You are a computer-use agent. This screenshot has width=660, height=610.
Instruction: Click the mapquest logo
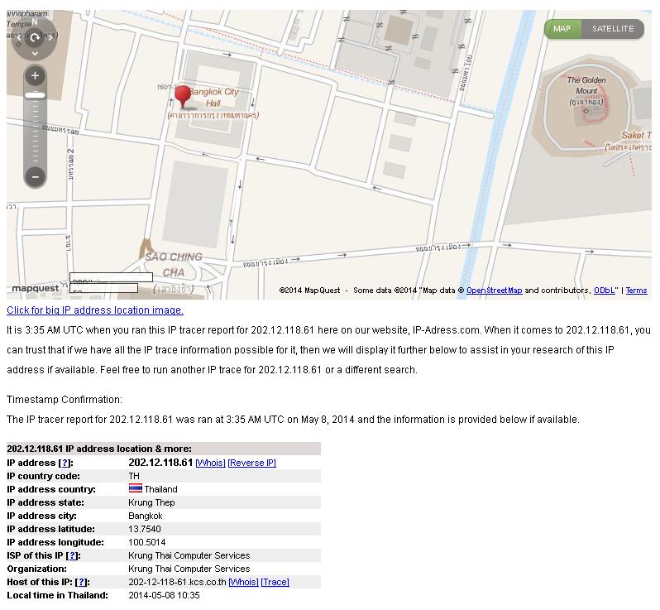pos(36,288)
